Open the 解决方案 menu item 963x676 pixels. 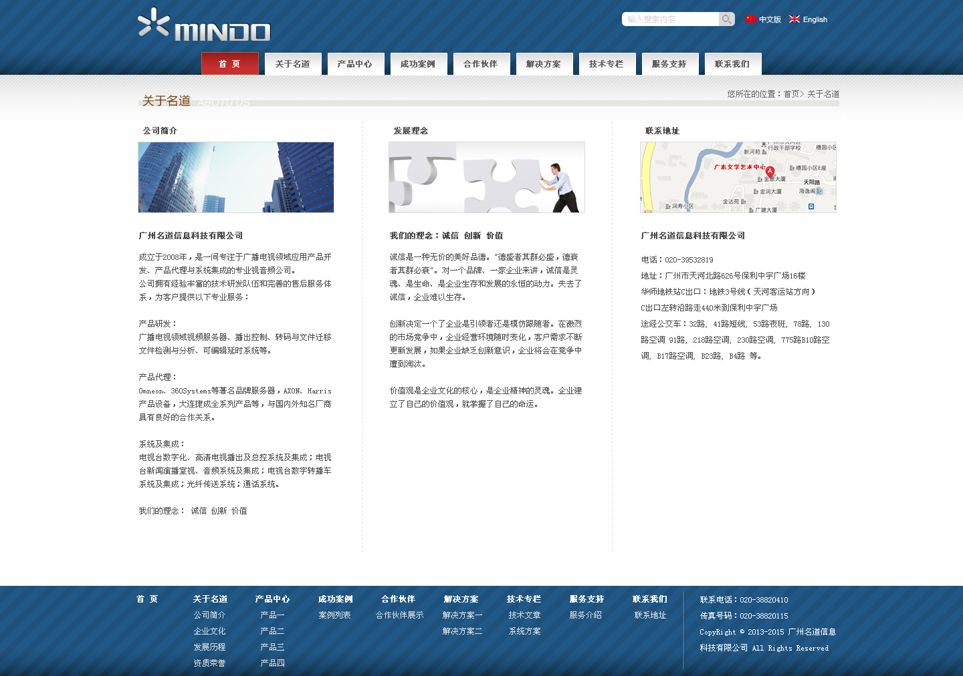[x=544, y=63]
